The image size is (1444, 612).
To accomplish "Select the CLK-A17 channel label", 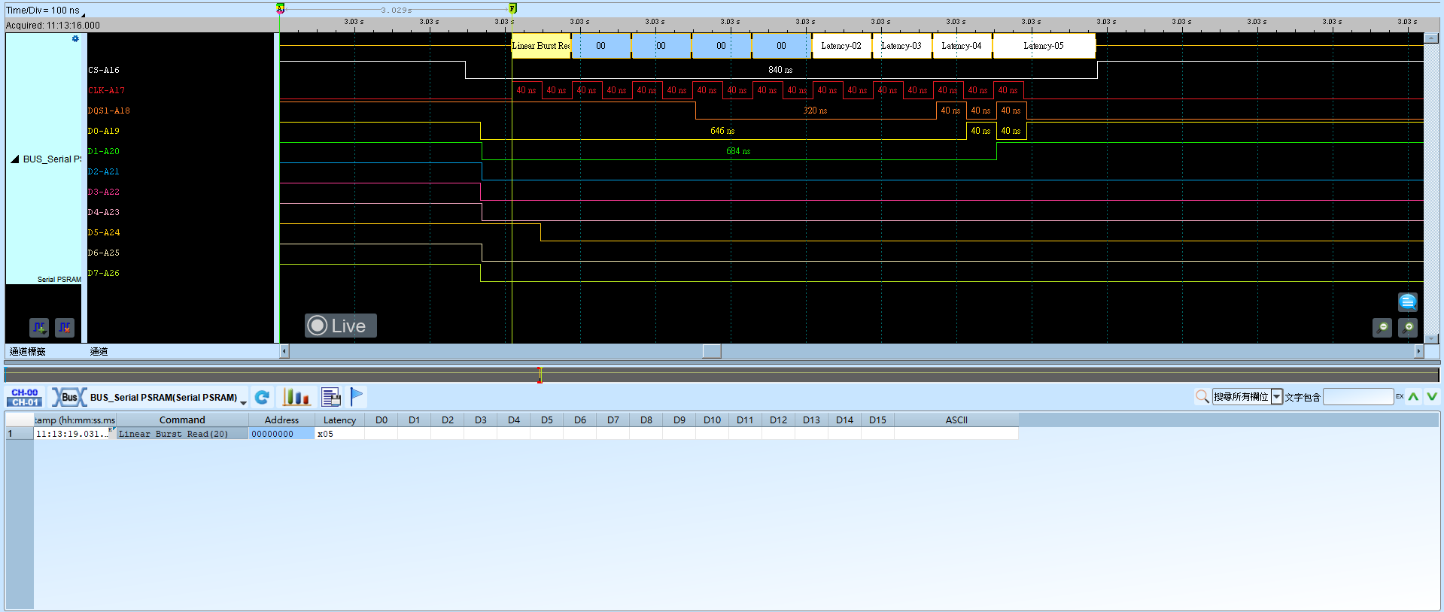I will pos(107,90).
